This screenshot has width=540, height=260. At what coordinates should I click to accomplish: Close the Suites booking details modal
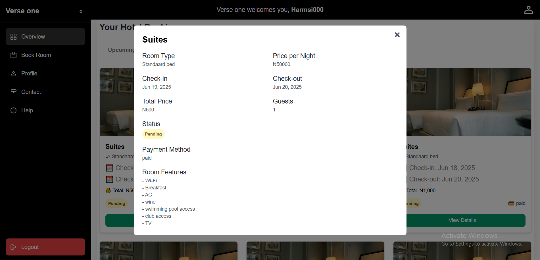[397, 35]
